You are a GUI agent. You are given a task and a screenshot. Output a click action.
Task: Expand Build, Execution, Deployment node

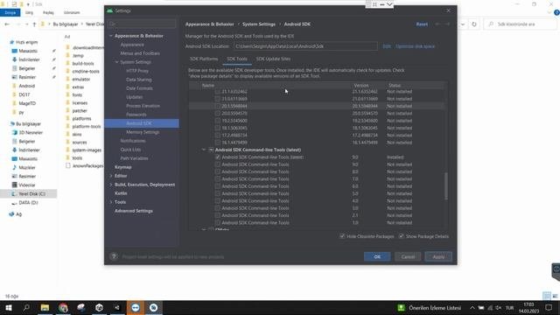tap(111, 185)
